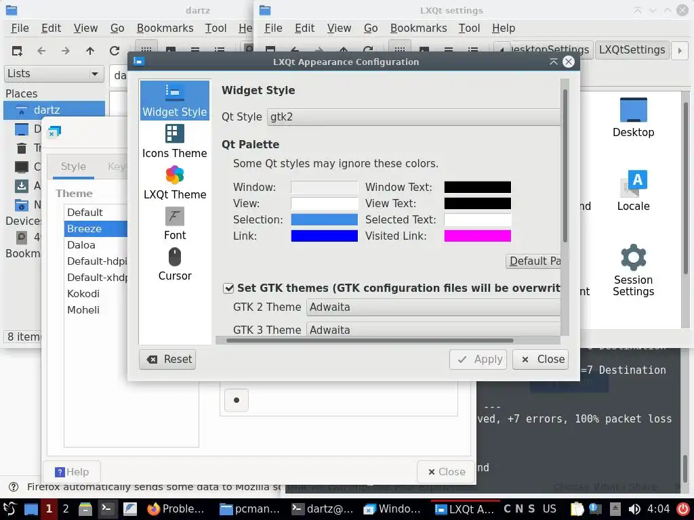
Task: Expand the system tray up-arrow
Action: tap(615, 509)
